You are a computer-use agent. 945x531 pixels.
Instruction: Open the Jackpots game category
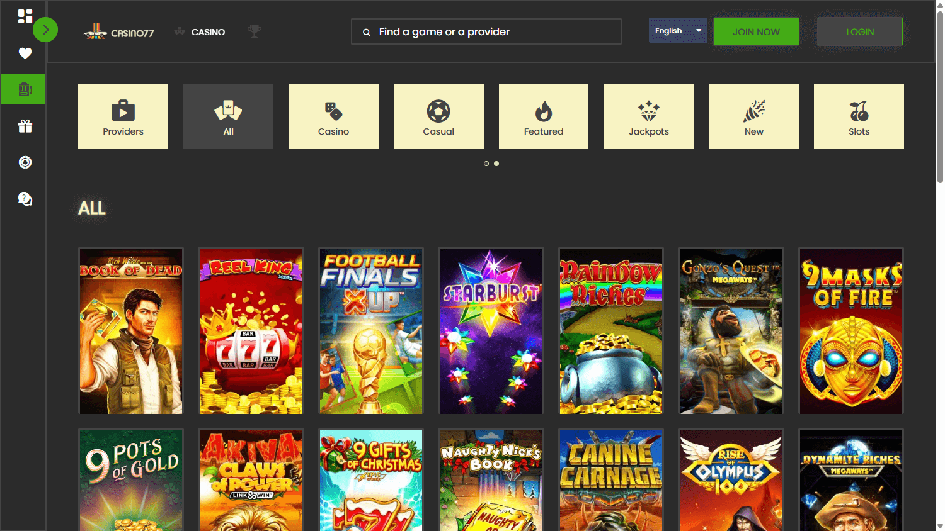pyautogui.click(x=648, y=116)
